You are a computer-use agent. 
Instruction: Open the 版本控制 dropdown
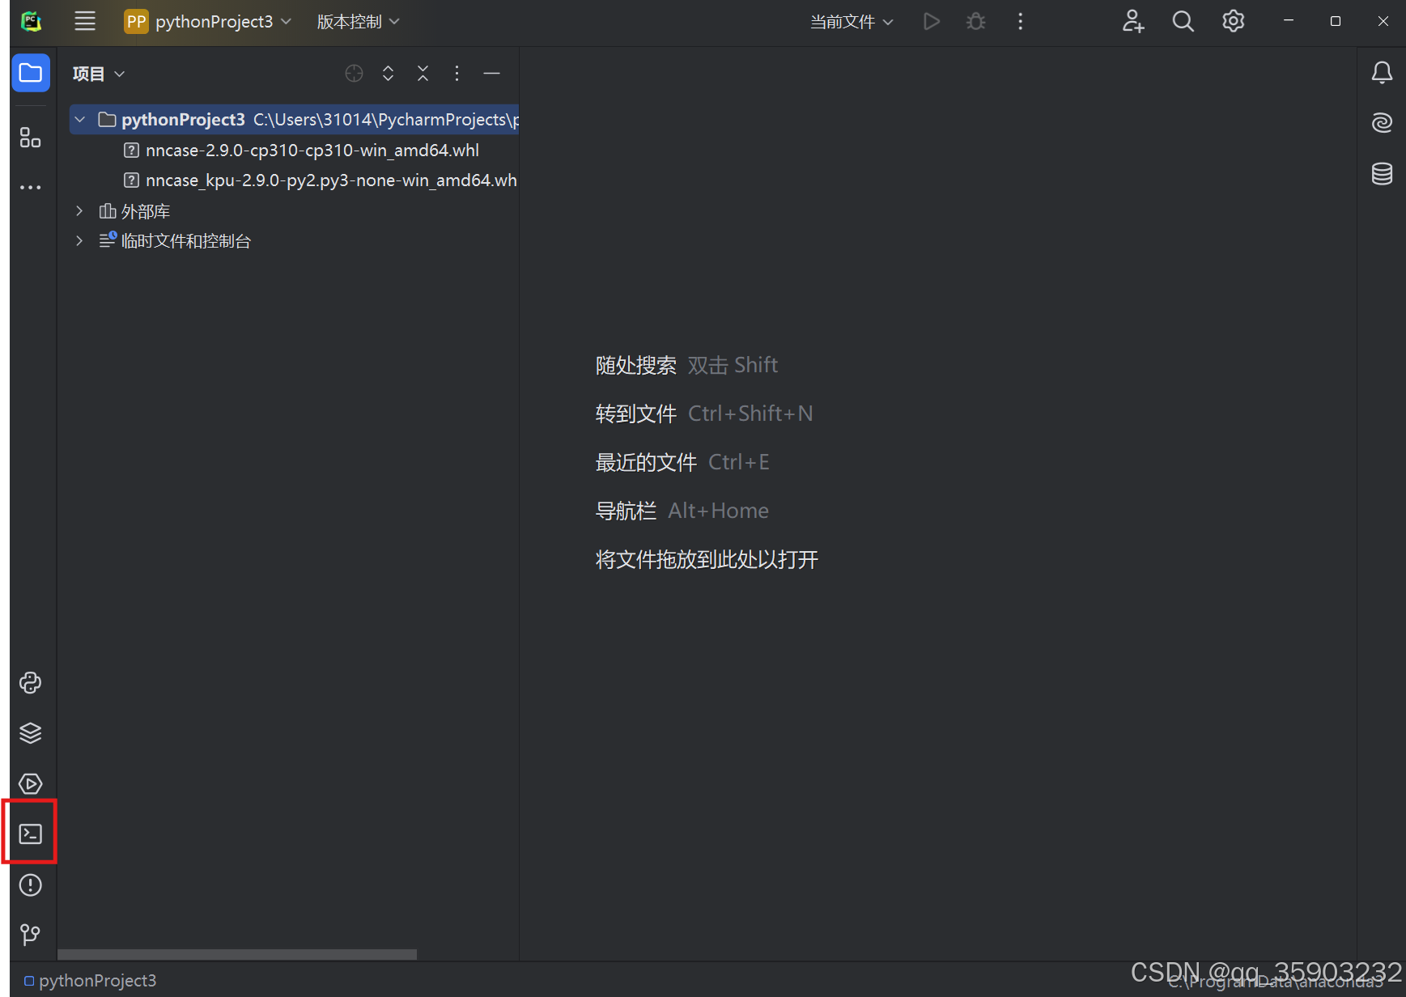pos(357,21)
